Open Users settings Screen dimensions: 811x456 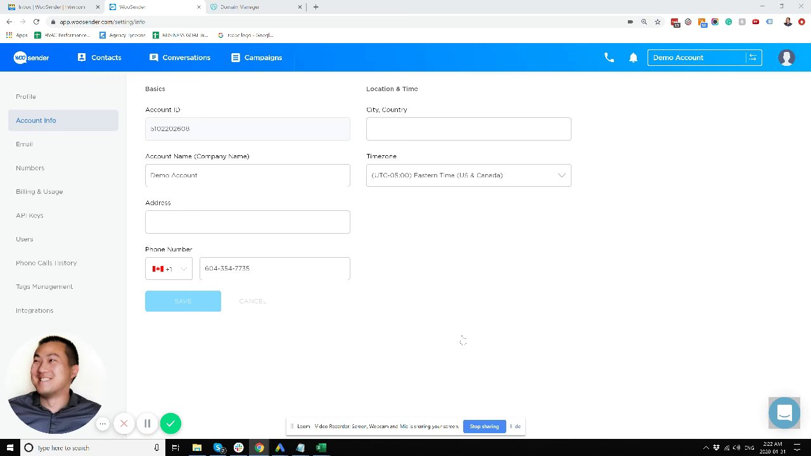click(x=24, y=239)
